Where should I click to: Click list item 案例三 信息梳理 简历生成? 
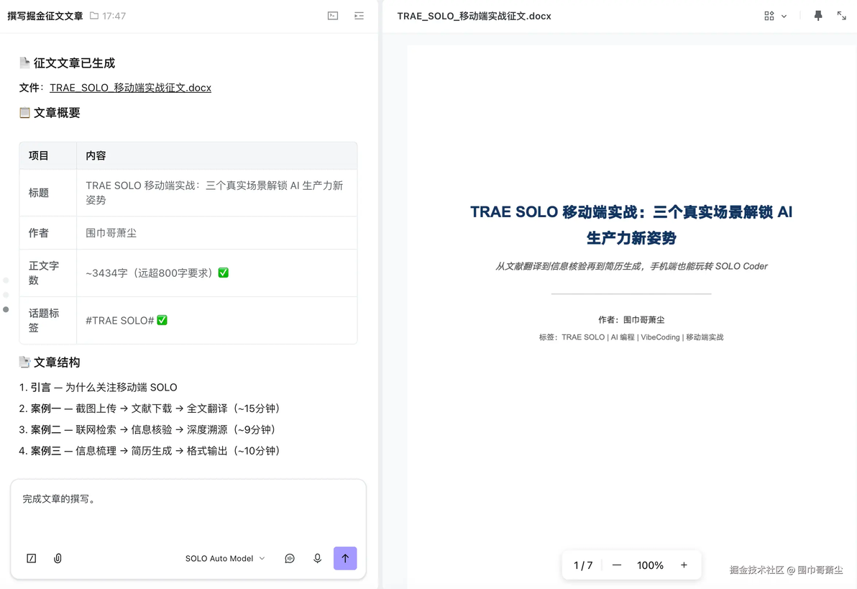(150, 451)
